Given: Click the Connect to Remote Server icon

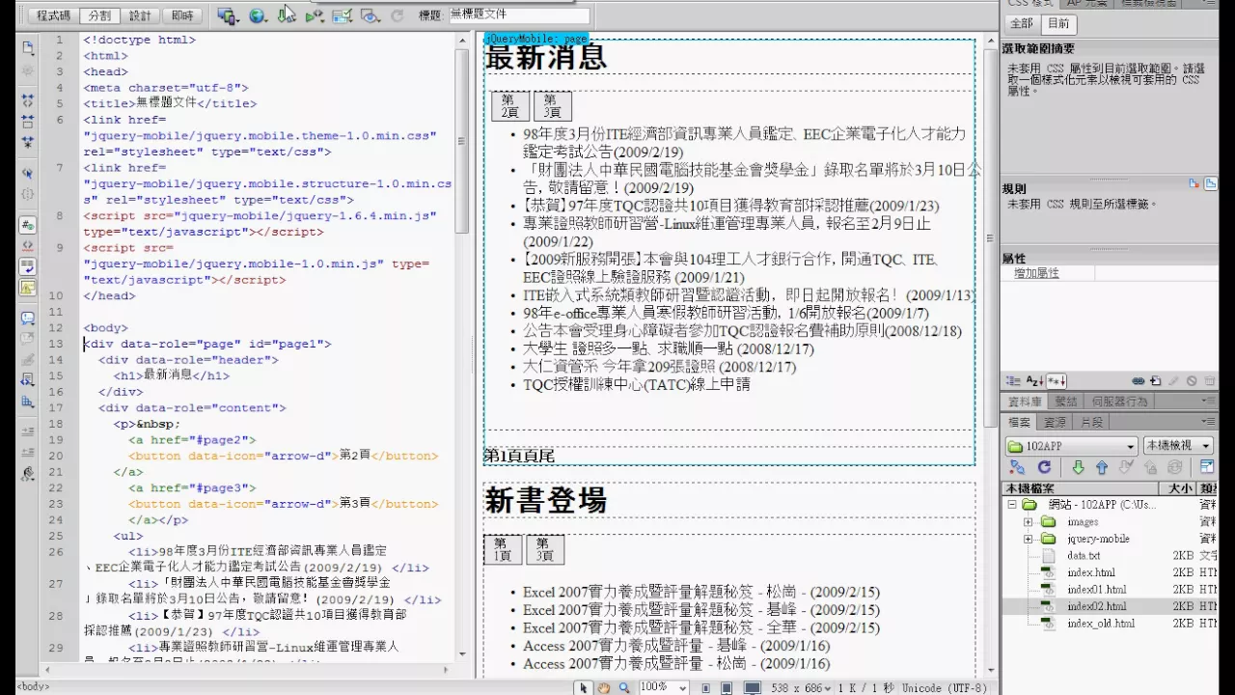Looking at the screenshot, I should pos(1016,467).
